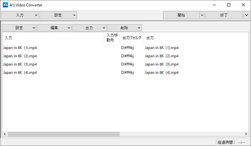Viewport: 251px width, 146px height.
Task: Click the horizontal scrollbar right arrow
Action: click(x=246, y=134)
